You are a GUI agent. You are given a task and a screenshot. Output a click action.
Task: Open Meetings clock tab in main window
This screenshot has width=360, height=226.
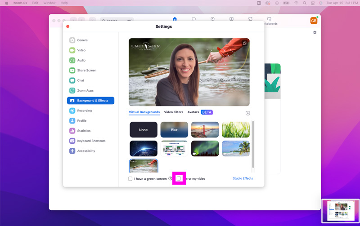212,19
